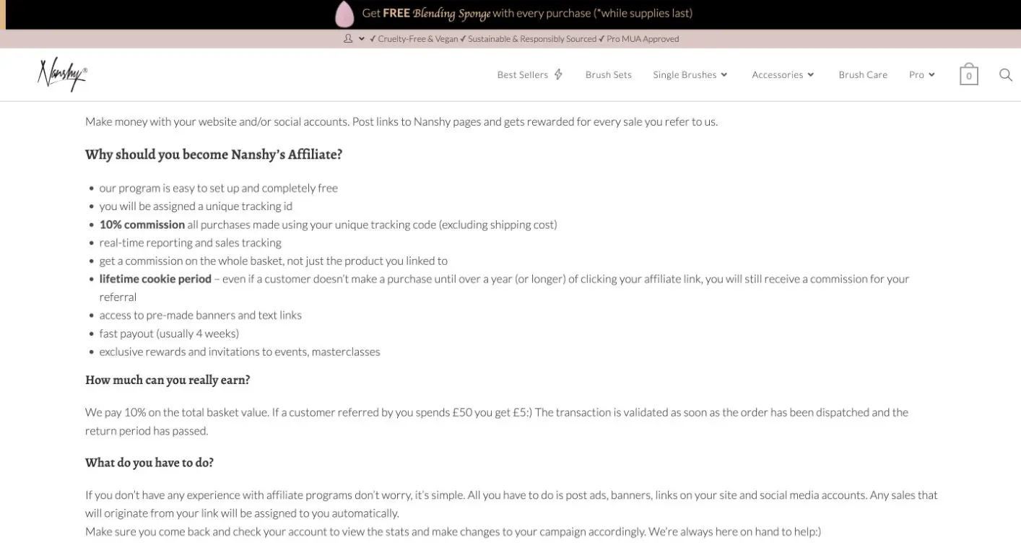
Task: Go to Brush Sets
Action: point(608,74)
